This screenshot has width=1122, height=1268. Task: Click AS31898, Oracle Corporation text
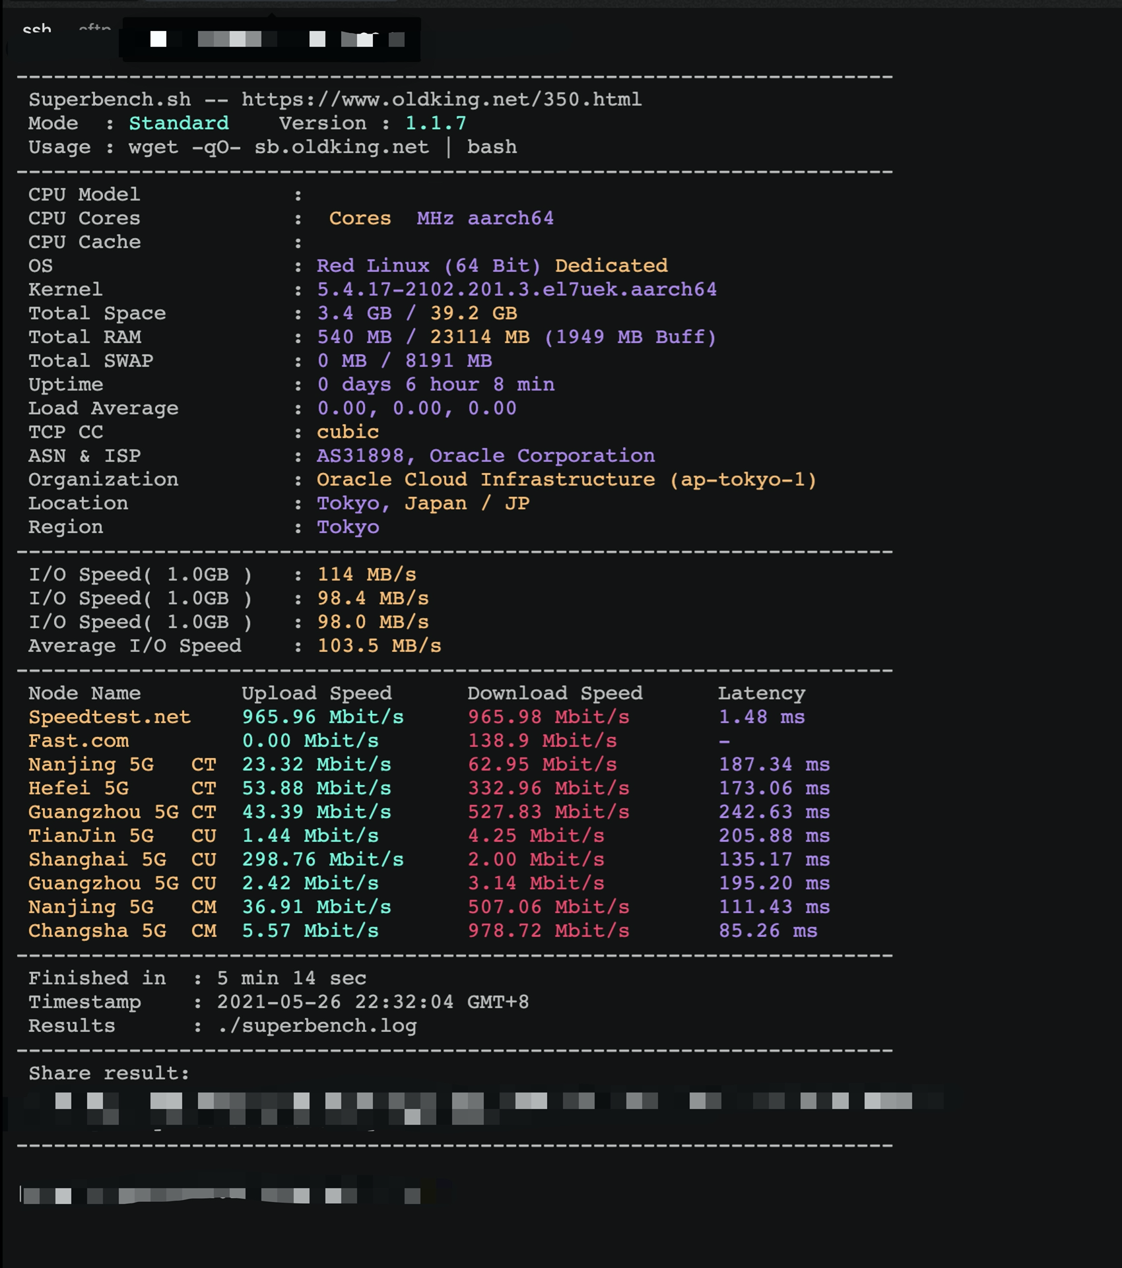pyautogui.click(x=486, y=456)
